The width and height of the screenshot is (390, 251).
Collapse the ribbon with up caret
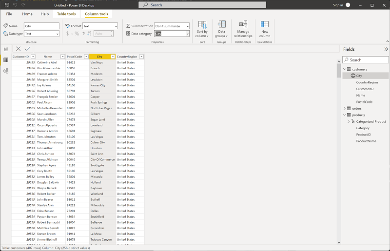(x=387, y=41)
